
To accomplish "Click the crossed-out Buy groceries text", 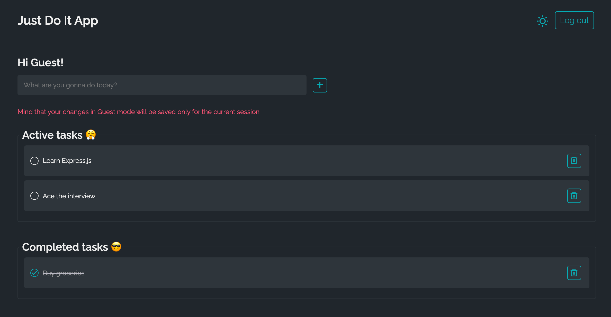I will click(64, 273).
